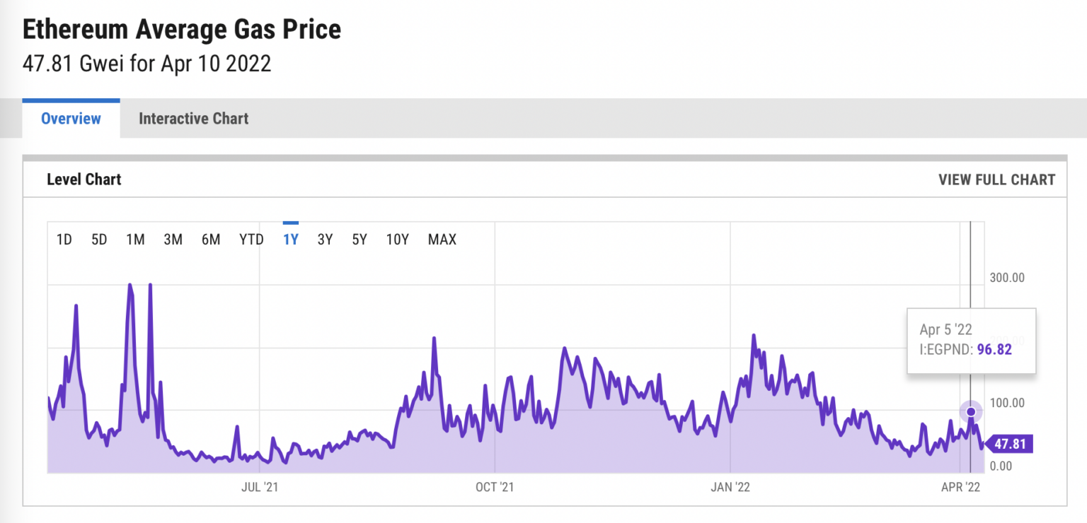
Task: Click the 300.00 y-axis label
Action: coord(1007,278)
